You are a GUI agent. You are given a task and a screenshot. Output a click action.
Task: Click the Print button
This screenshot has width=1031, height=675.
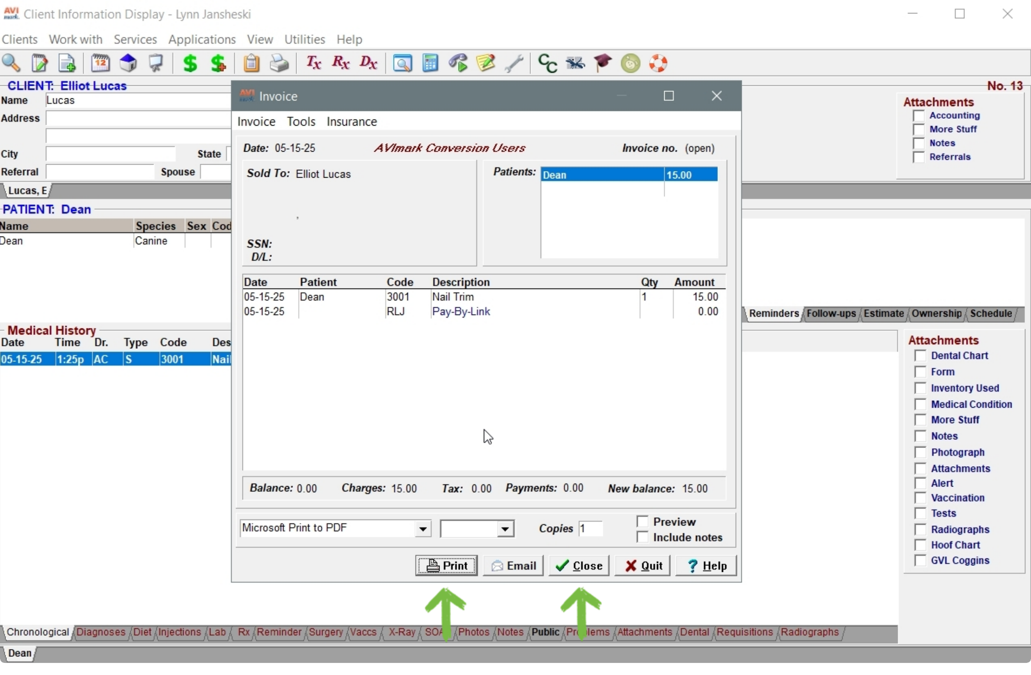pyautogui.click(x=446, y=566)
